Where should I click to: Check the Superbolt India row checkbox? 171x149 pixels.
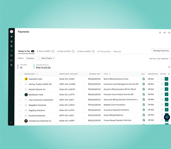click(x=20, y=79)
